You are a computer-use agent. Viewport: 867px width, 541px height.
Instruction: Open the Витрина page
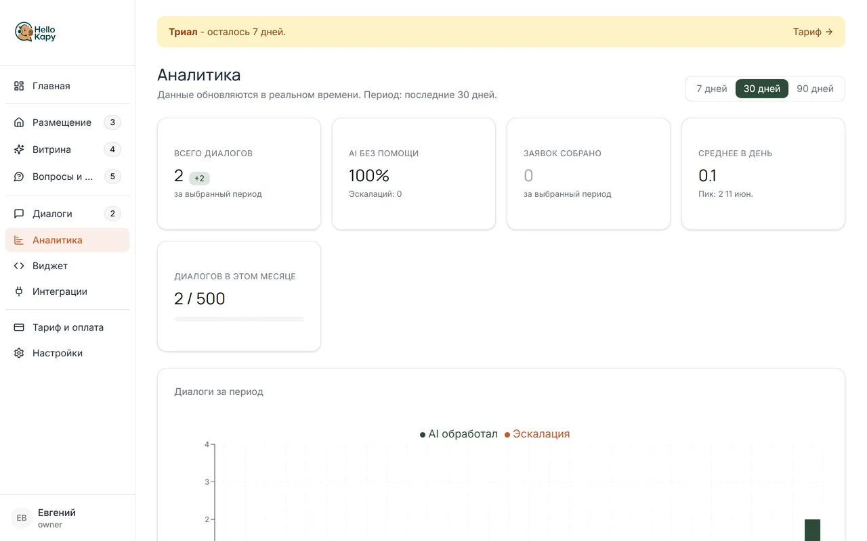point(67,149)
